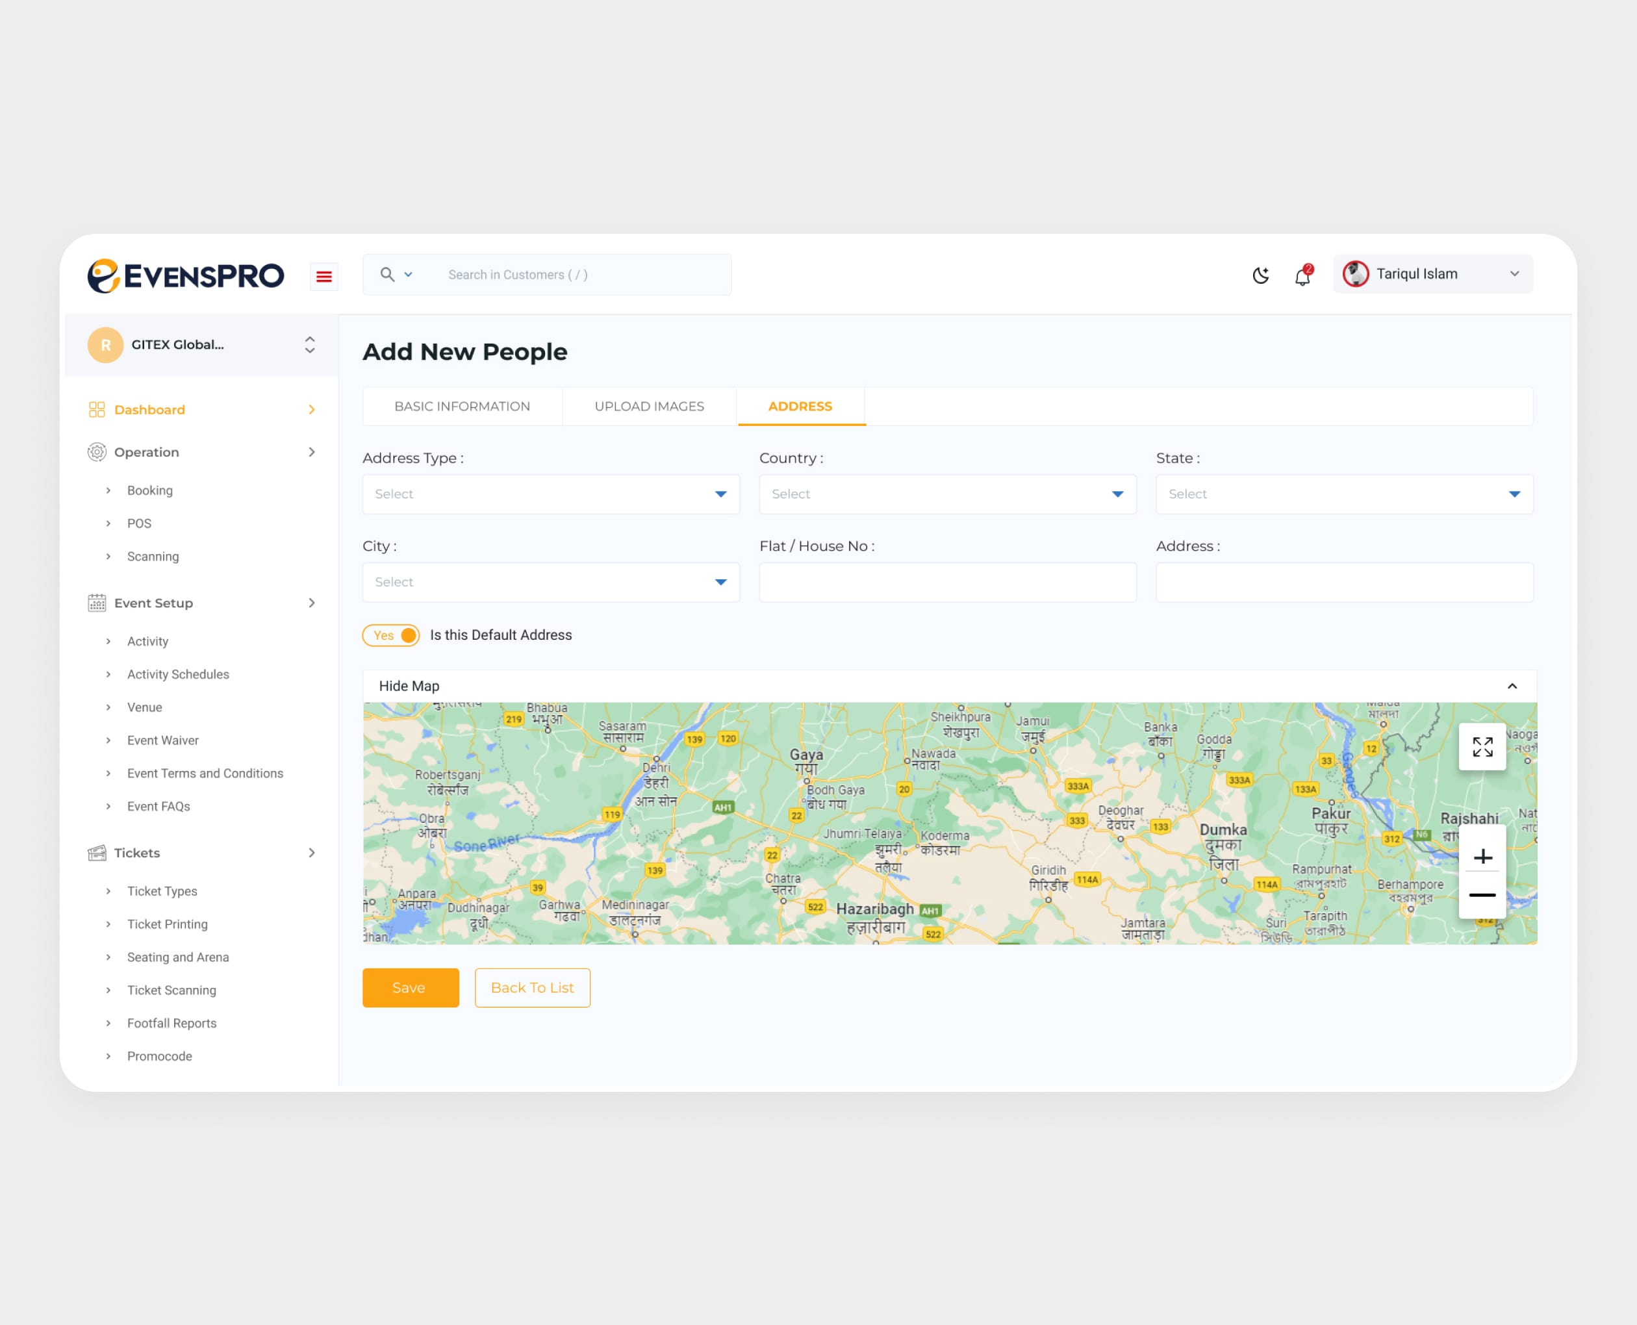Click the red hamburger menu icon
The image size is (1637, 1325).
(324, 276)
